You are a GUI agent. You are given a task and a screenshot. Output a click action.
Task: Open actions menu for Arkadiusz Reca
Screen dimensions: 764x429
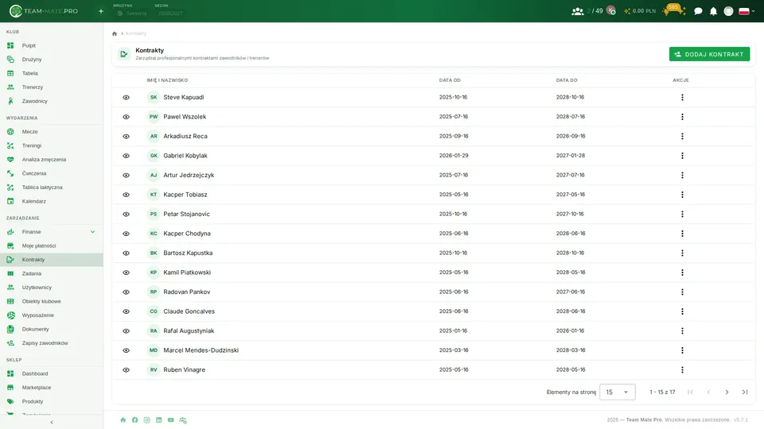(682, 136)
